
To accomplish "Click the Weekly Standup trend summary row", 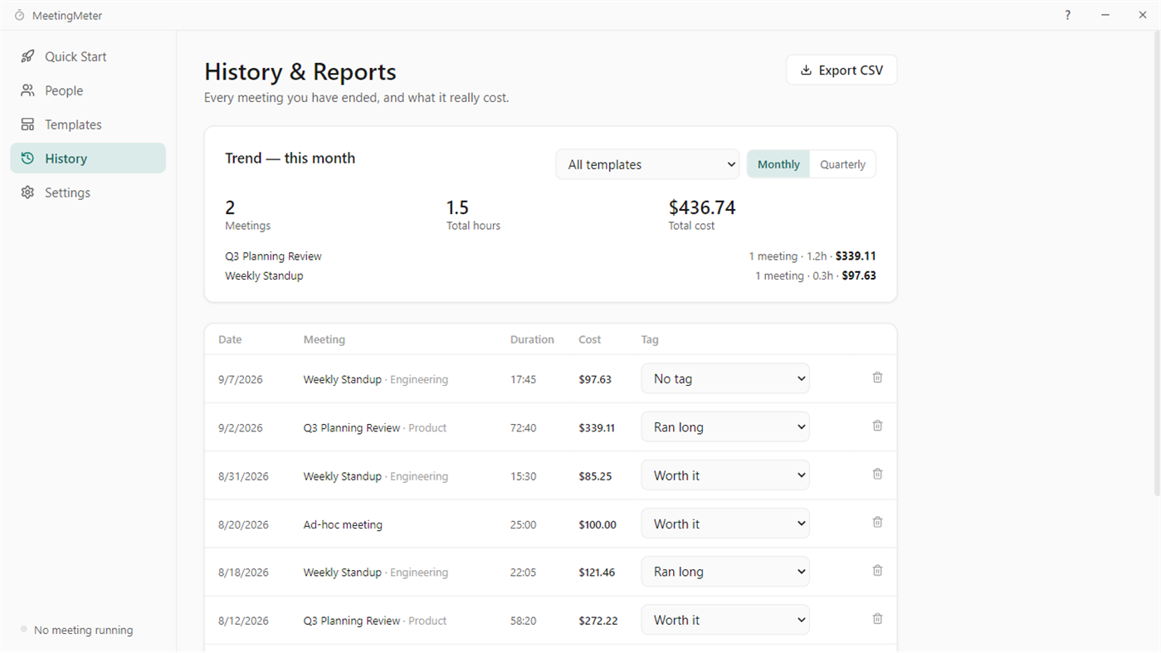I will [550, 275].
